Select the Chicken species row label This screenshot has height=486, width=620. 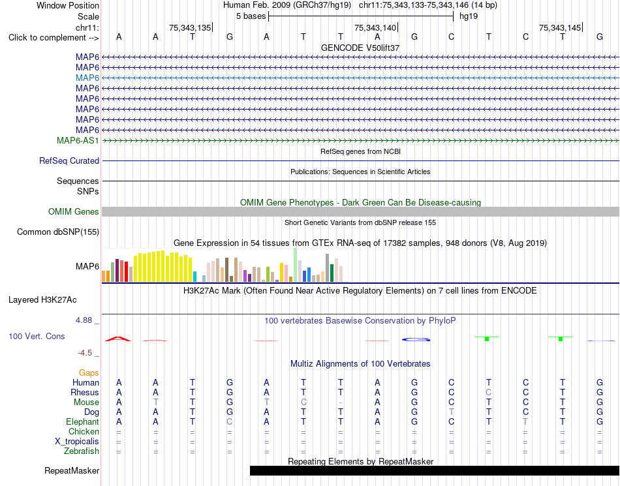tap(84, 431)
